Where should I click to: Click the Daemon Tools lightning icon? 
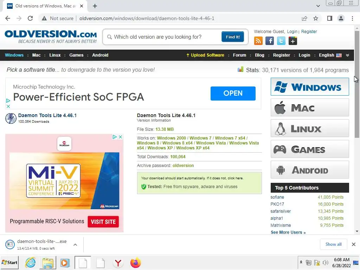(x=11, y=118)
